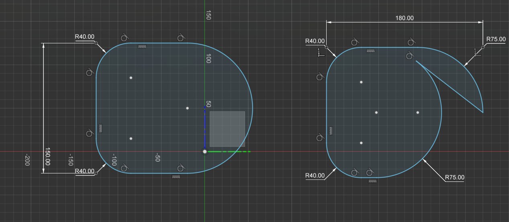Select the upper tangent icon left of the right sketch's vertical edge
Image resolution: width=509 pixels, height=222 pixels.
coord(320,77)
